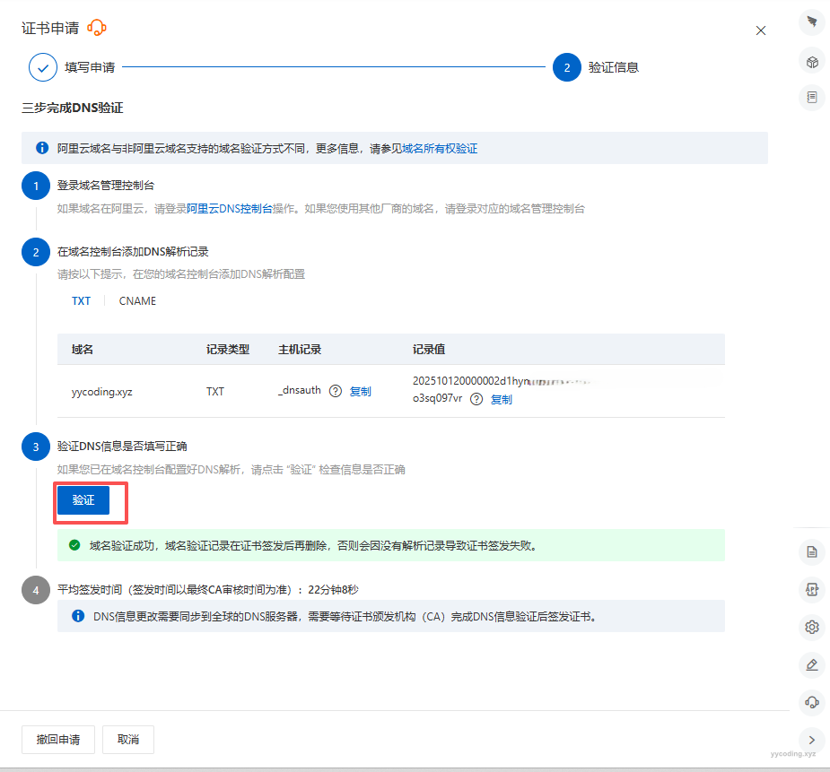Copy the _dnsauth host record
830x772 pixels.
click(x=360, y=392)
